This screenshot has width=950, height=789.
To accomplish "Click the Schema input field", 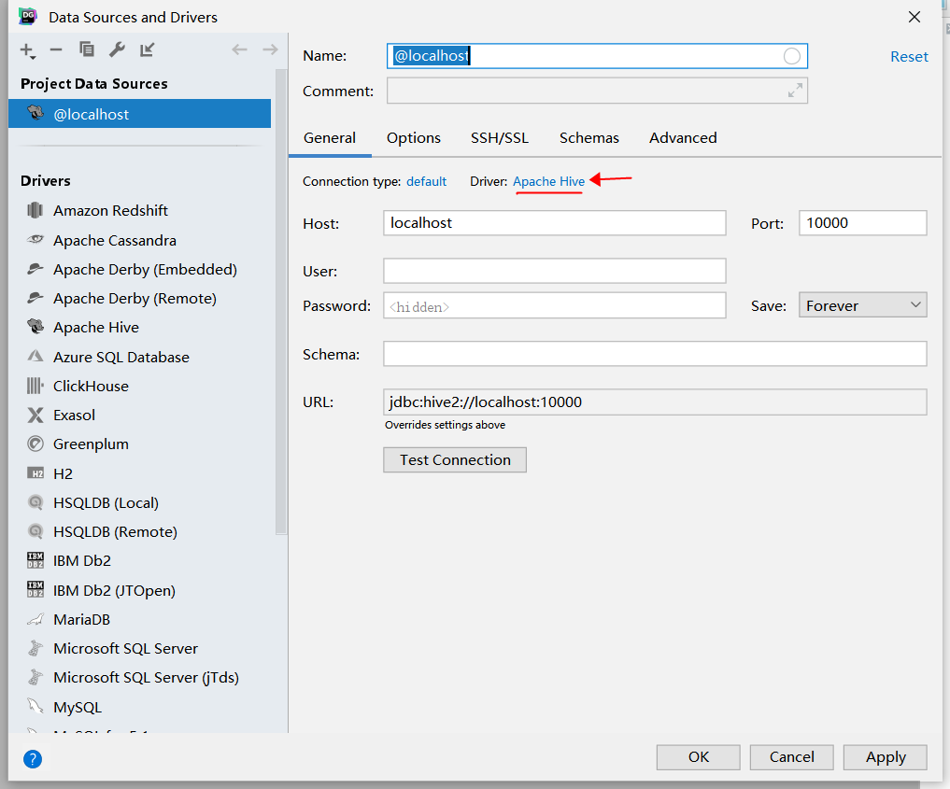I will click(x=655, y=354).
